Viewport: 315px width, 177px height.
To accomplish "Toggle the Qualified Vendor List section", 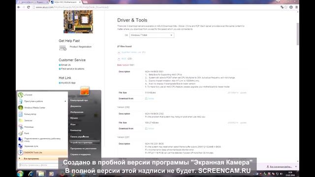I will point(119,53).
